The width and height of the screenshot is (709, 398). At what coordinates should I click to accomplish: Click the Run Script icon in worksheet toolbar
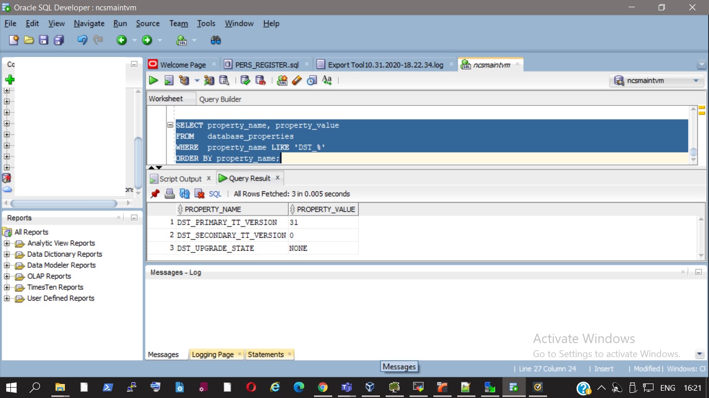169,80
